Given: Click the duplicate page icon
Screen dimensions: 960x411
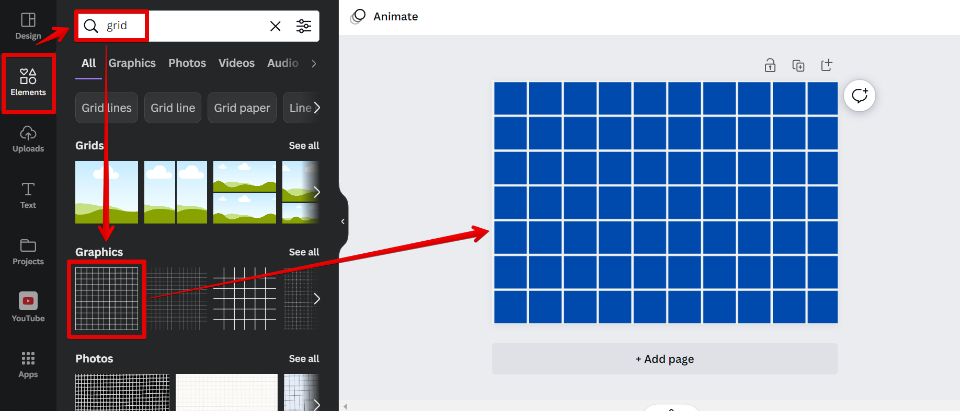Looking at the screenshot, I should click(798, 65).
